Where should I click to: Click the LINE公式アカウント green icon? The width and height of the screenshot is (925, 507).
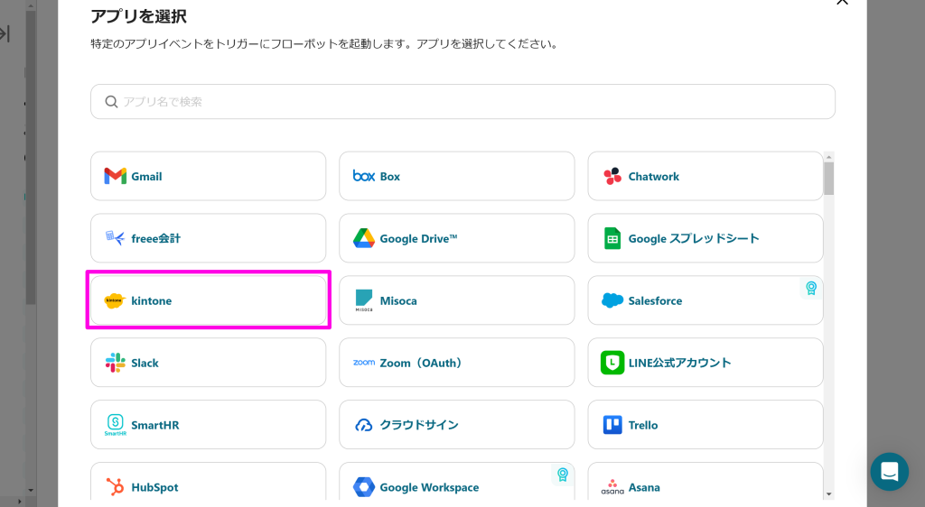[612, 363]
